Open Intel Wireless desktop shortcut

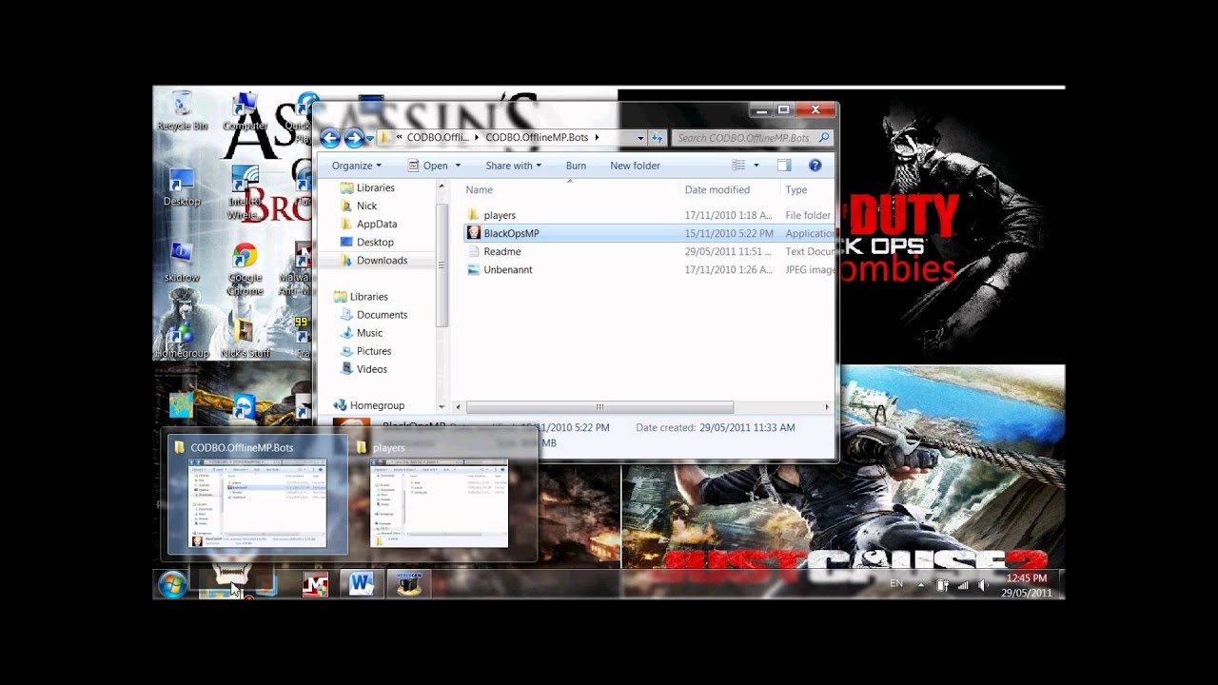(245, 193)
